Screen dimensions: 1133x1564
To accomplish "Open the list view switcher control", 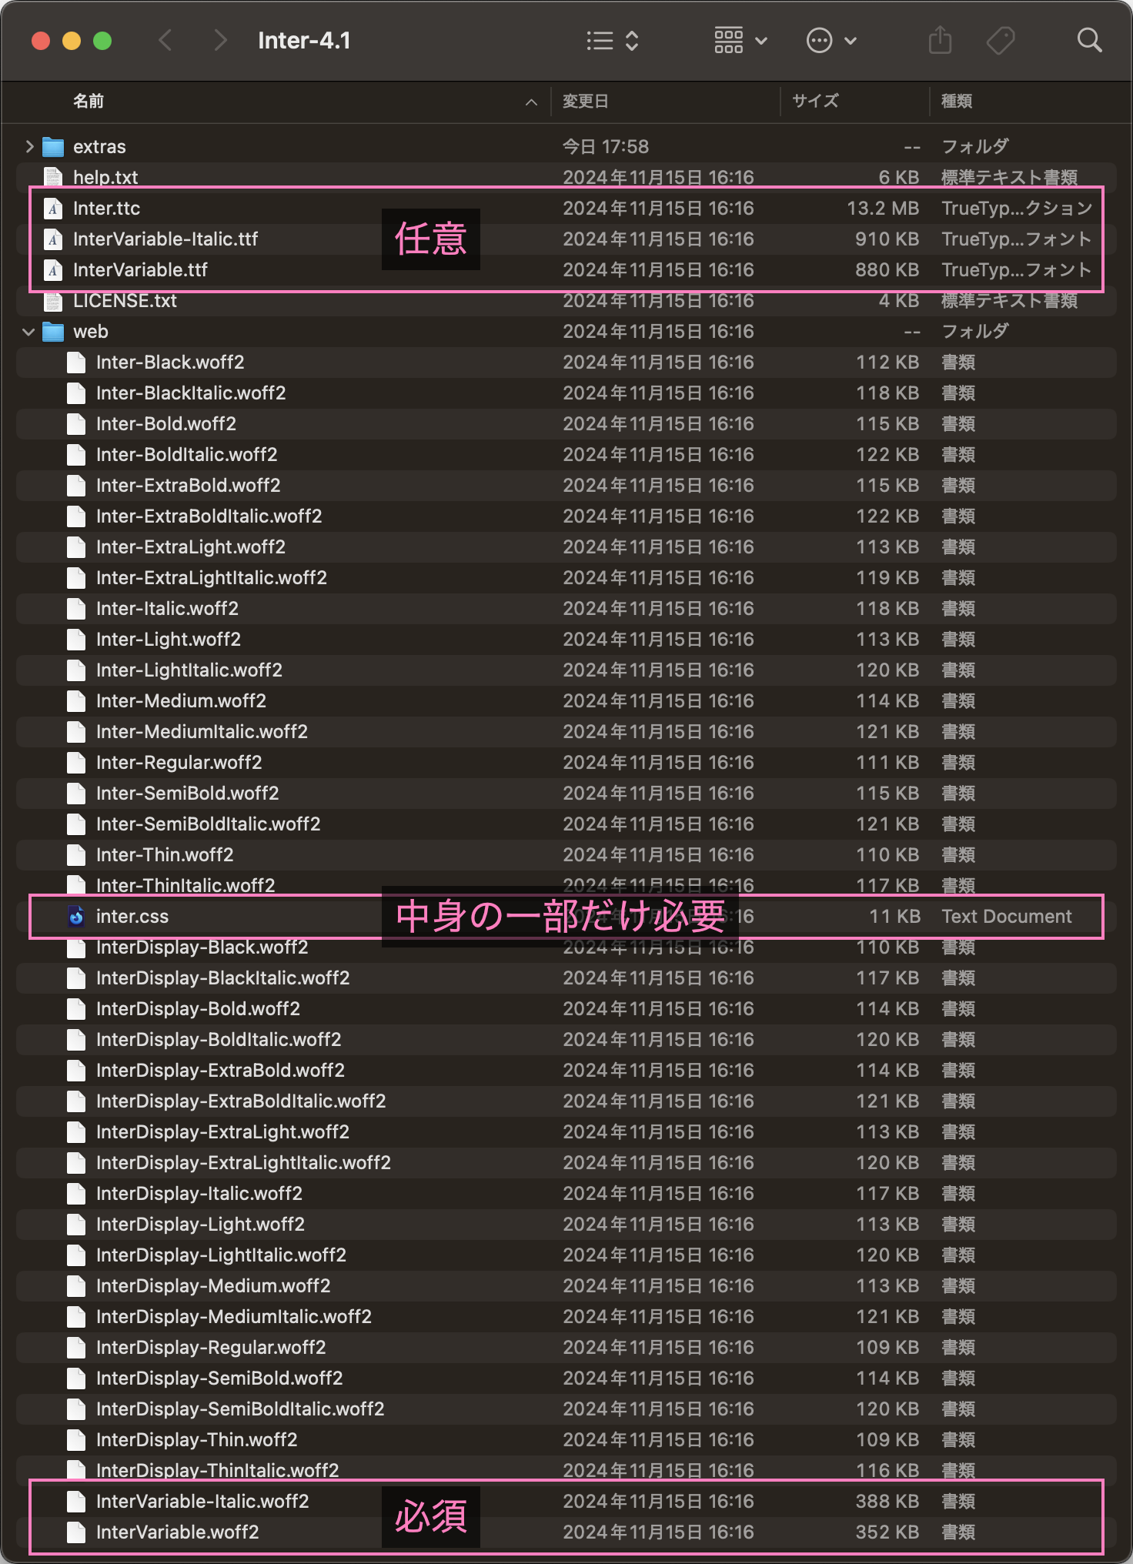I will 613,40.
